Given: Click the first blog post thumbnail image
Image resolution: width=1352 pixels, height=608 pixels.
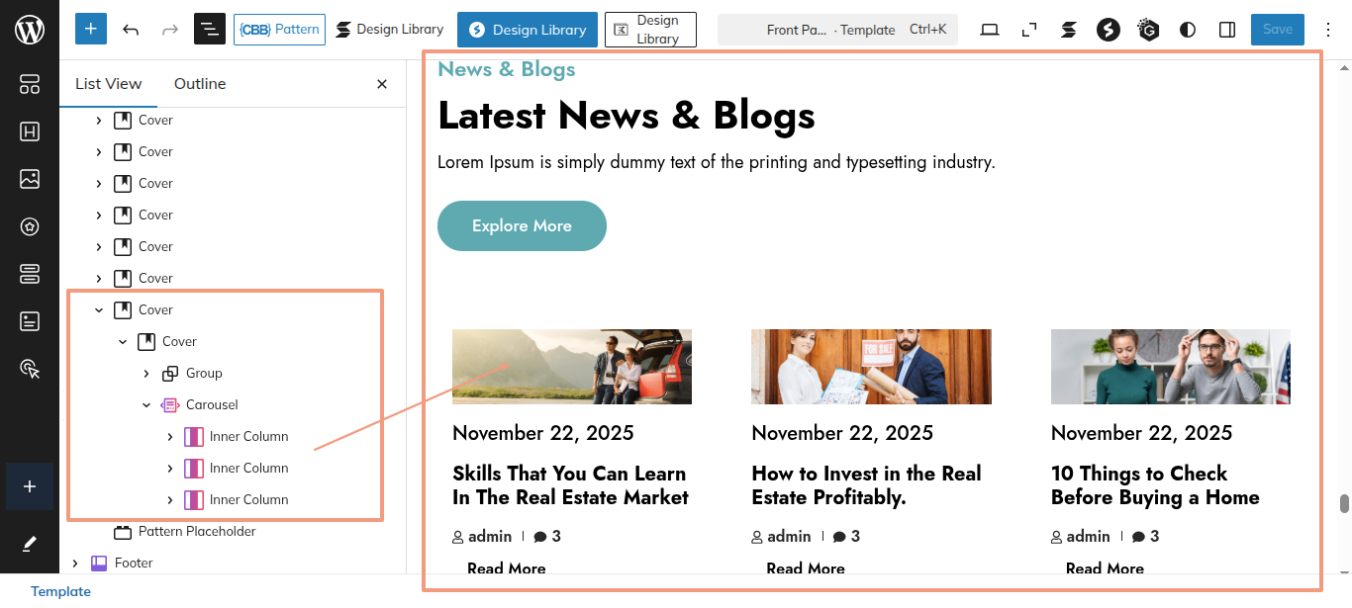Looking at the screenshot, I should tap(572, 367).
